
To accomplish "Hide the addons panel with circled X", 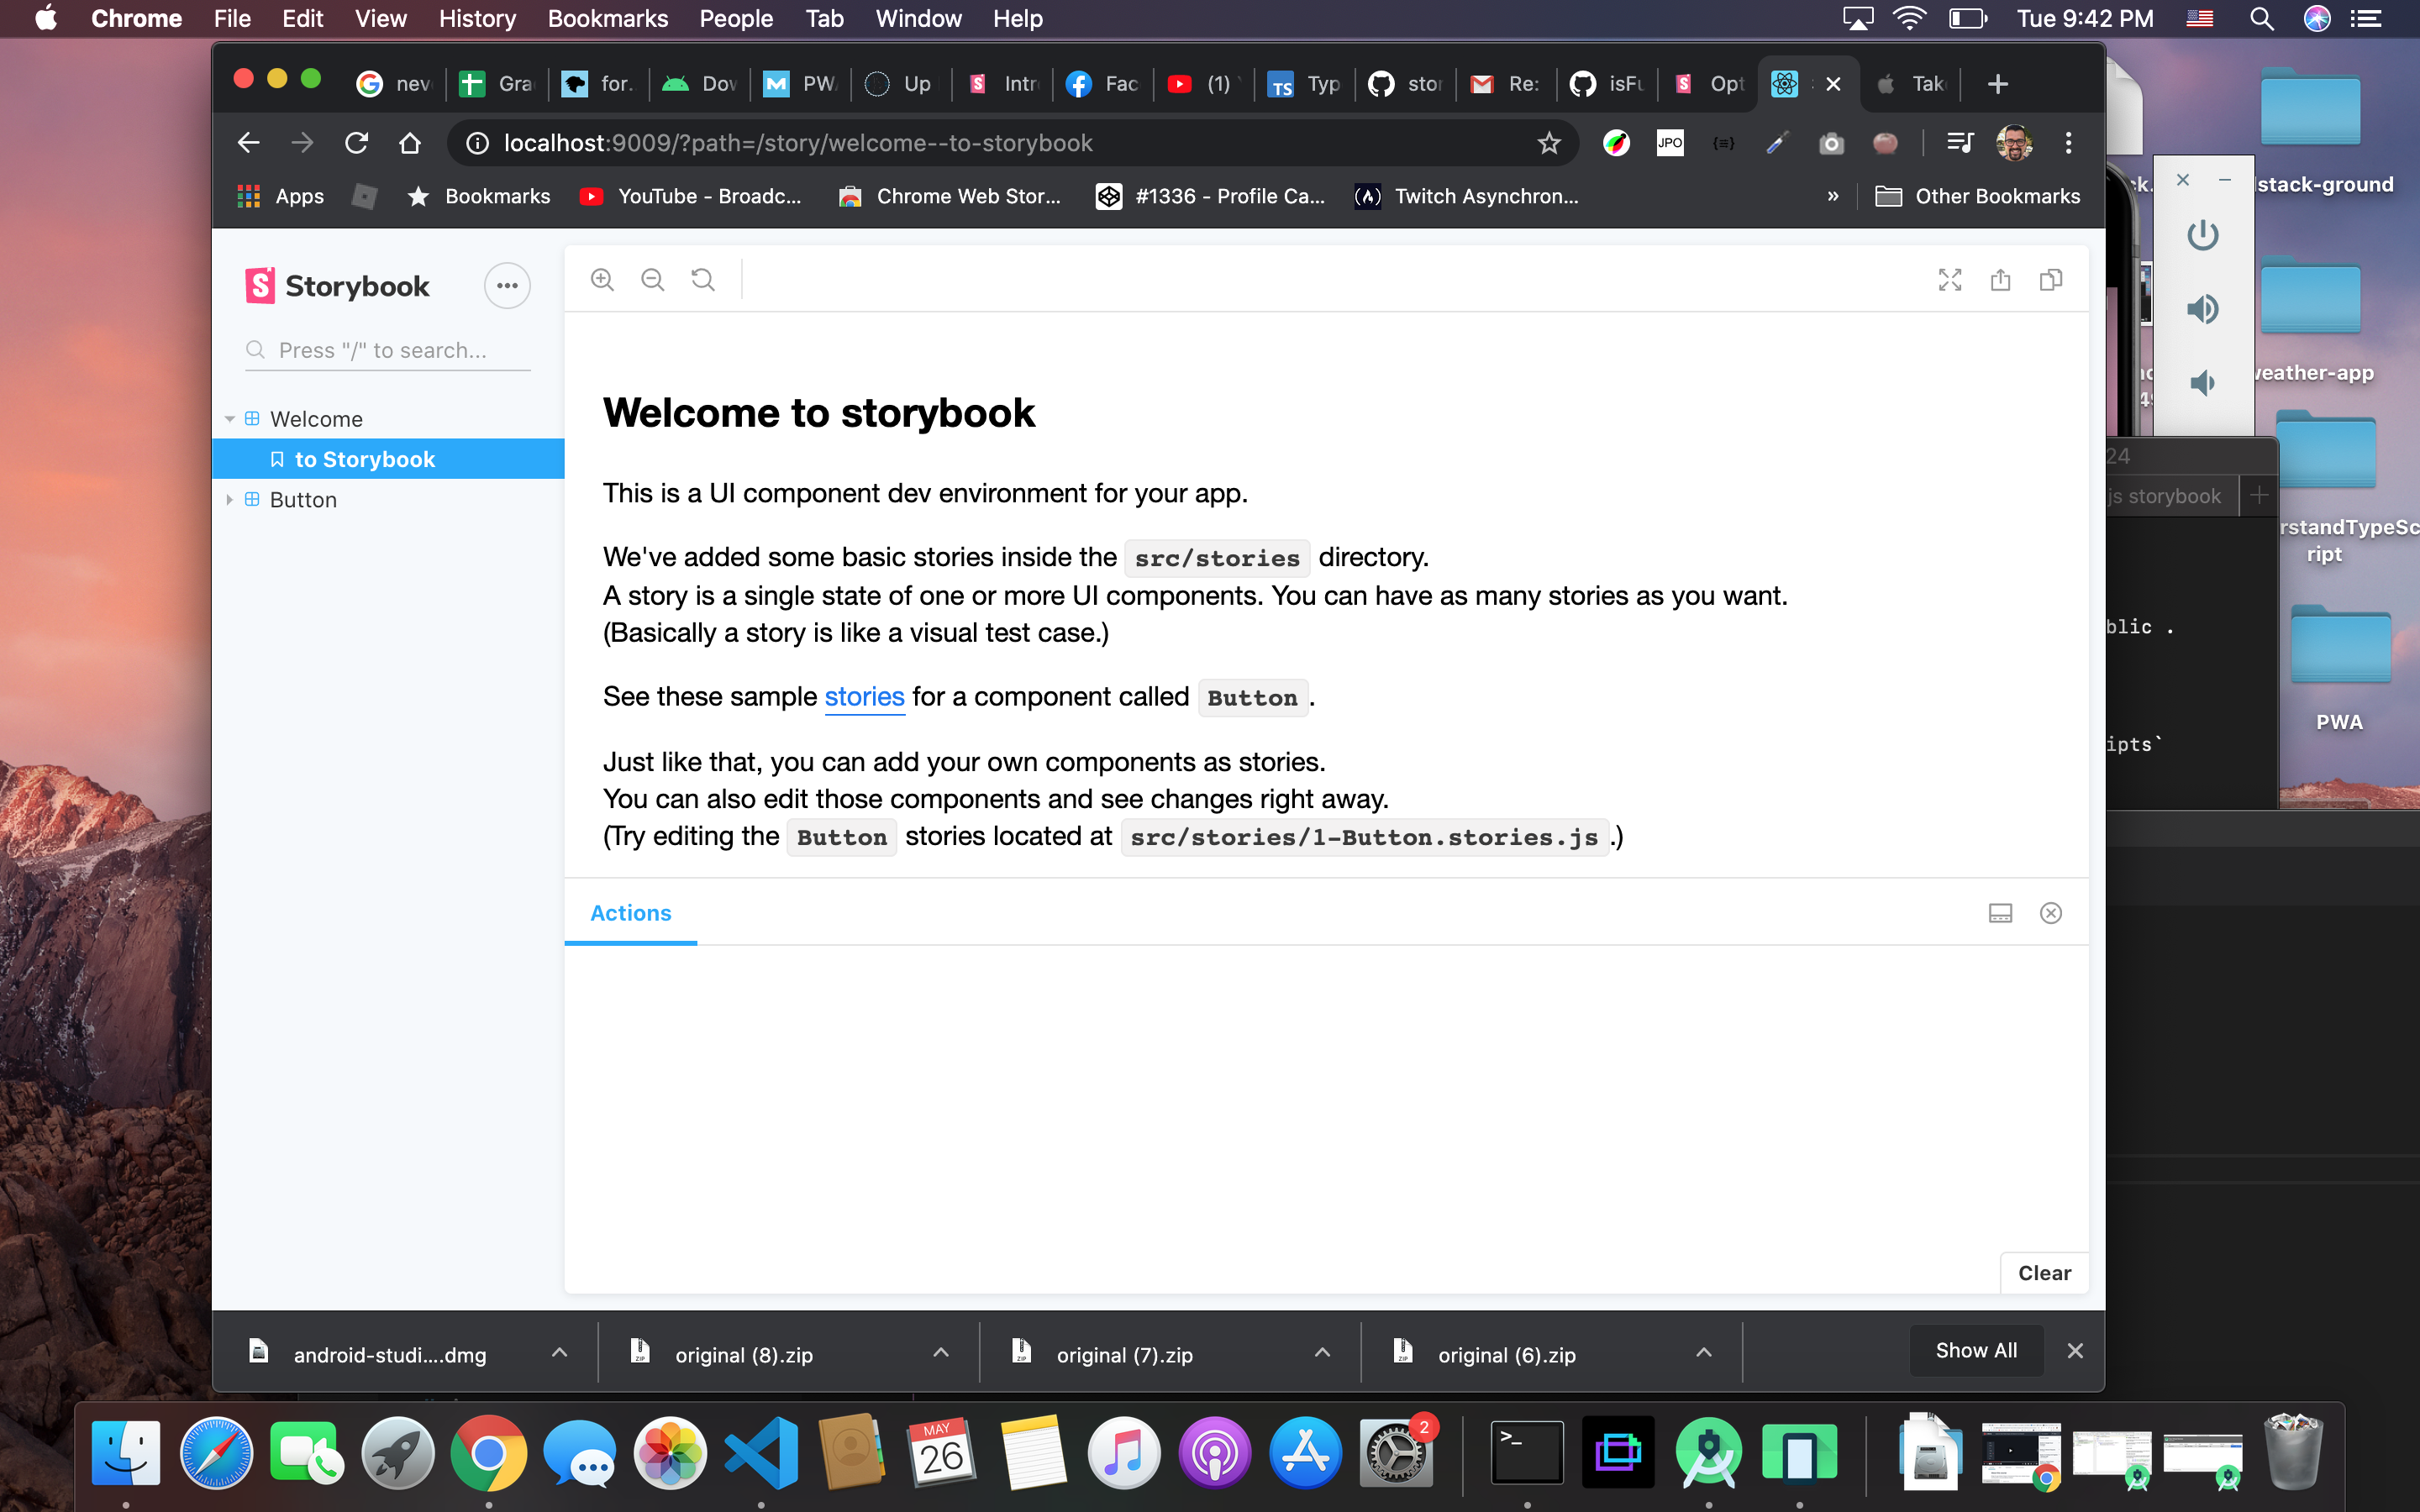I will coord(2051,913).
